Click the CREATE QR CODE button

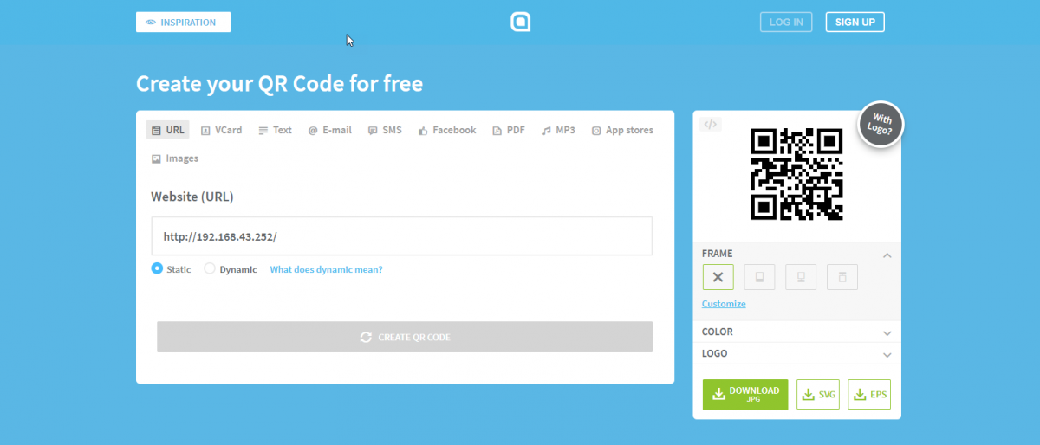405,337
